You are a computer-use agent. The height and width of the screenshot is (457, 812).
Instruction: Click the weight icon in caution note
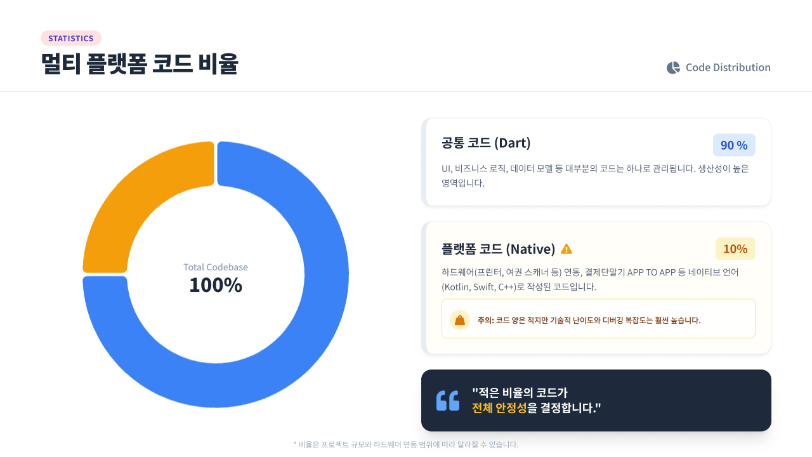pos(460,320)
